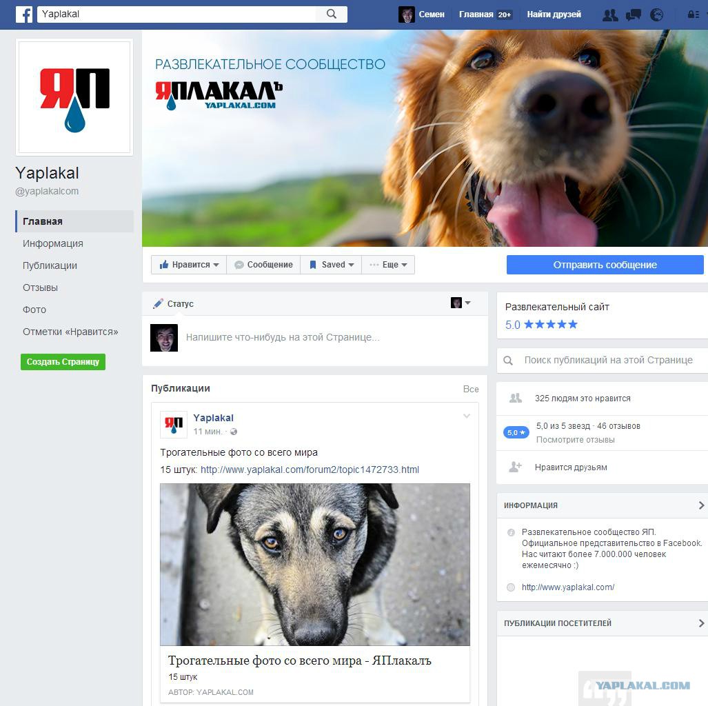708x706 pixels.
Task: Click the 11 мин. post timestamp
Action: [208, 432]
